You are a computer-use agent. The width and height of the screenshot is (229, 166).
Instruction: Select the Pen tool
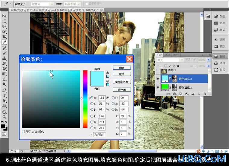click(x=4, y=90)
